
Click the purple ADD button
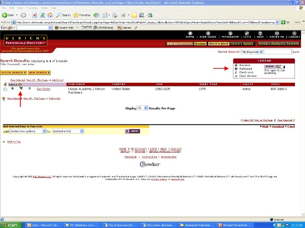pos(132,131)
